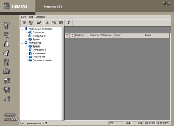Click the 18.12.2003 date in status bar
The height and width of the screenshot is (126, 174).
[162, 123]
